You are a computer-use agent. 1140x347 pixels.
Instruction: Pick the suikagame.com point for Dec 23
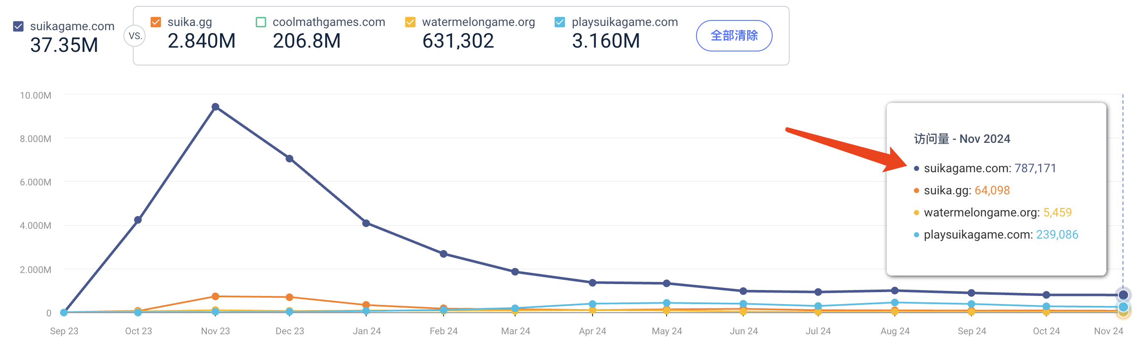pos(289,159)
